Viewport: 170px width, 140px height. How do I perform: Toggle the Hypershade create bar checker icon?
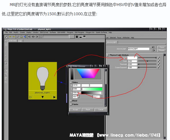tap(6, 37)
